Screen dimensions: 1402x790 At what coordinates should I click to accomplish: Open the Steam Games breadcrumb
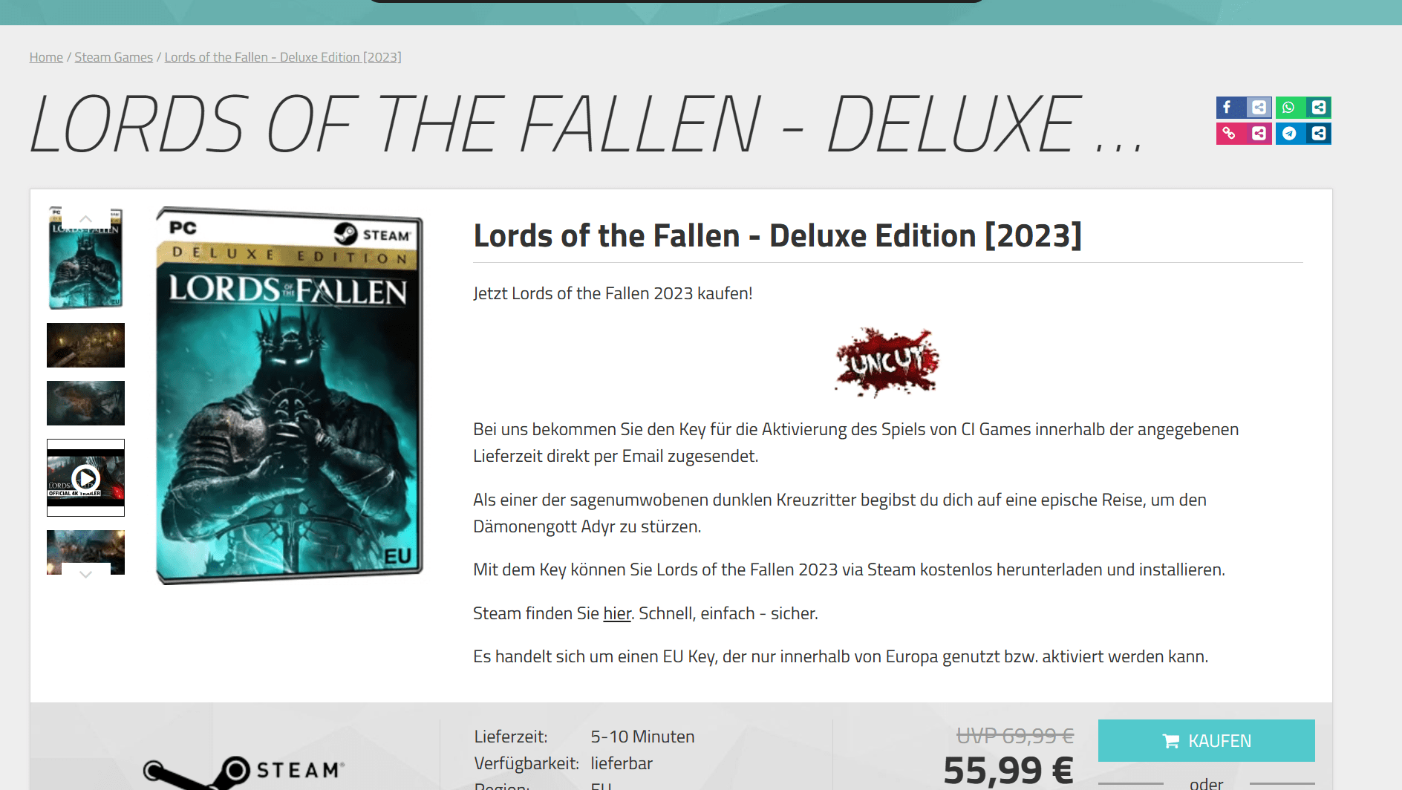114,57
